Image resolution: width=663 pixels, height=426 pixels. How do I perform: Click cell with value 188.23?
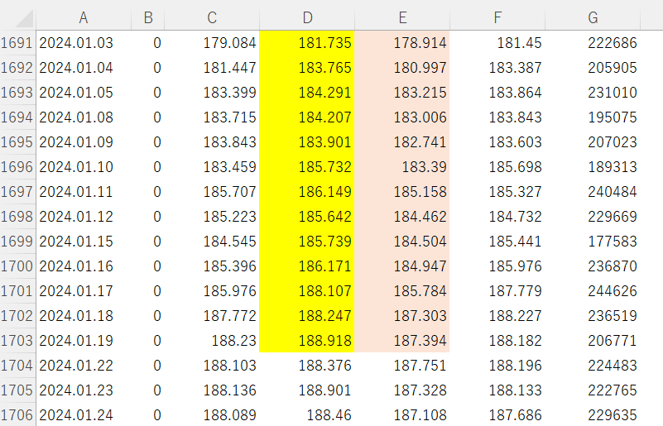pyautogui.click(x=212, y=341)
